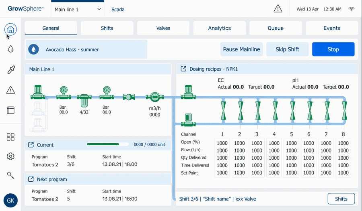This screenshot has width=362, height=211.
Task: Click the warning triangle in the top bar
Action: point(278,9)
